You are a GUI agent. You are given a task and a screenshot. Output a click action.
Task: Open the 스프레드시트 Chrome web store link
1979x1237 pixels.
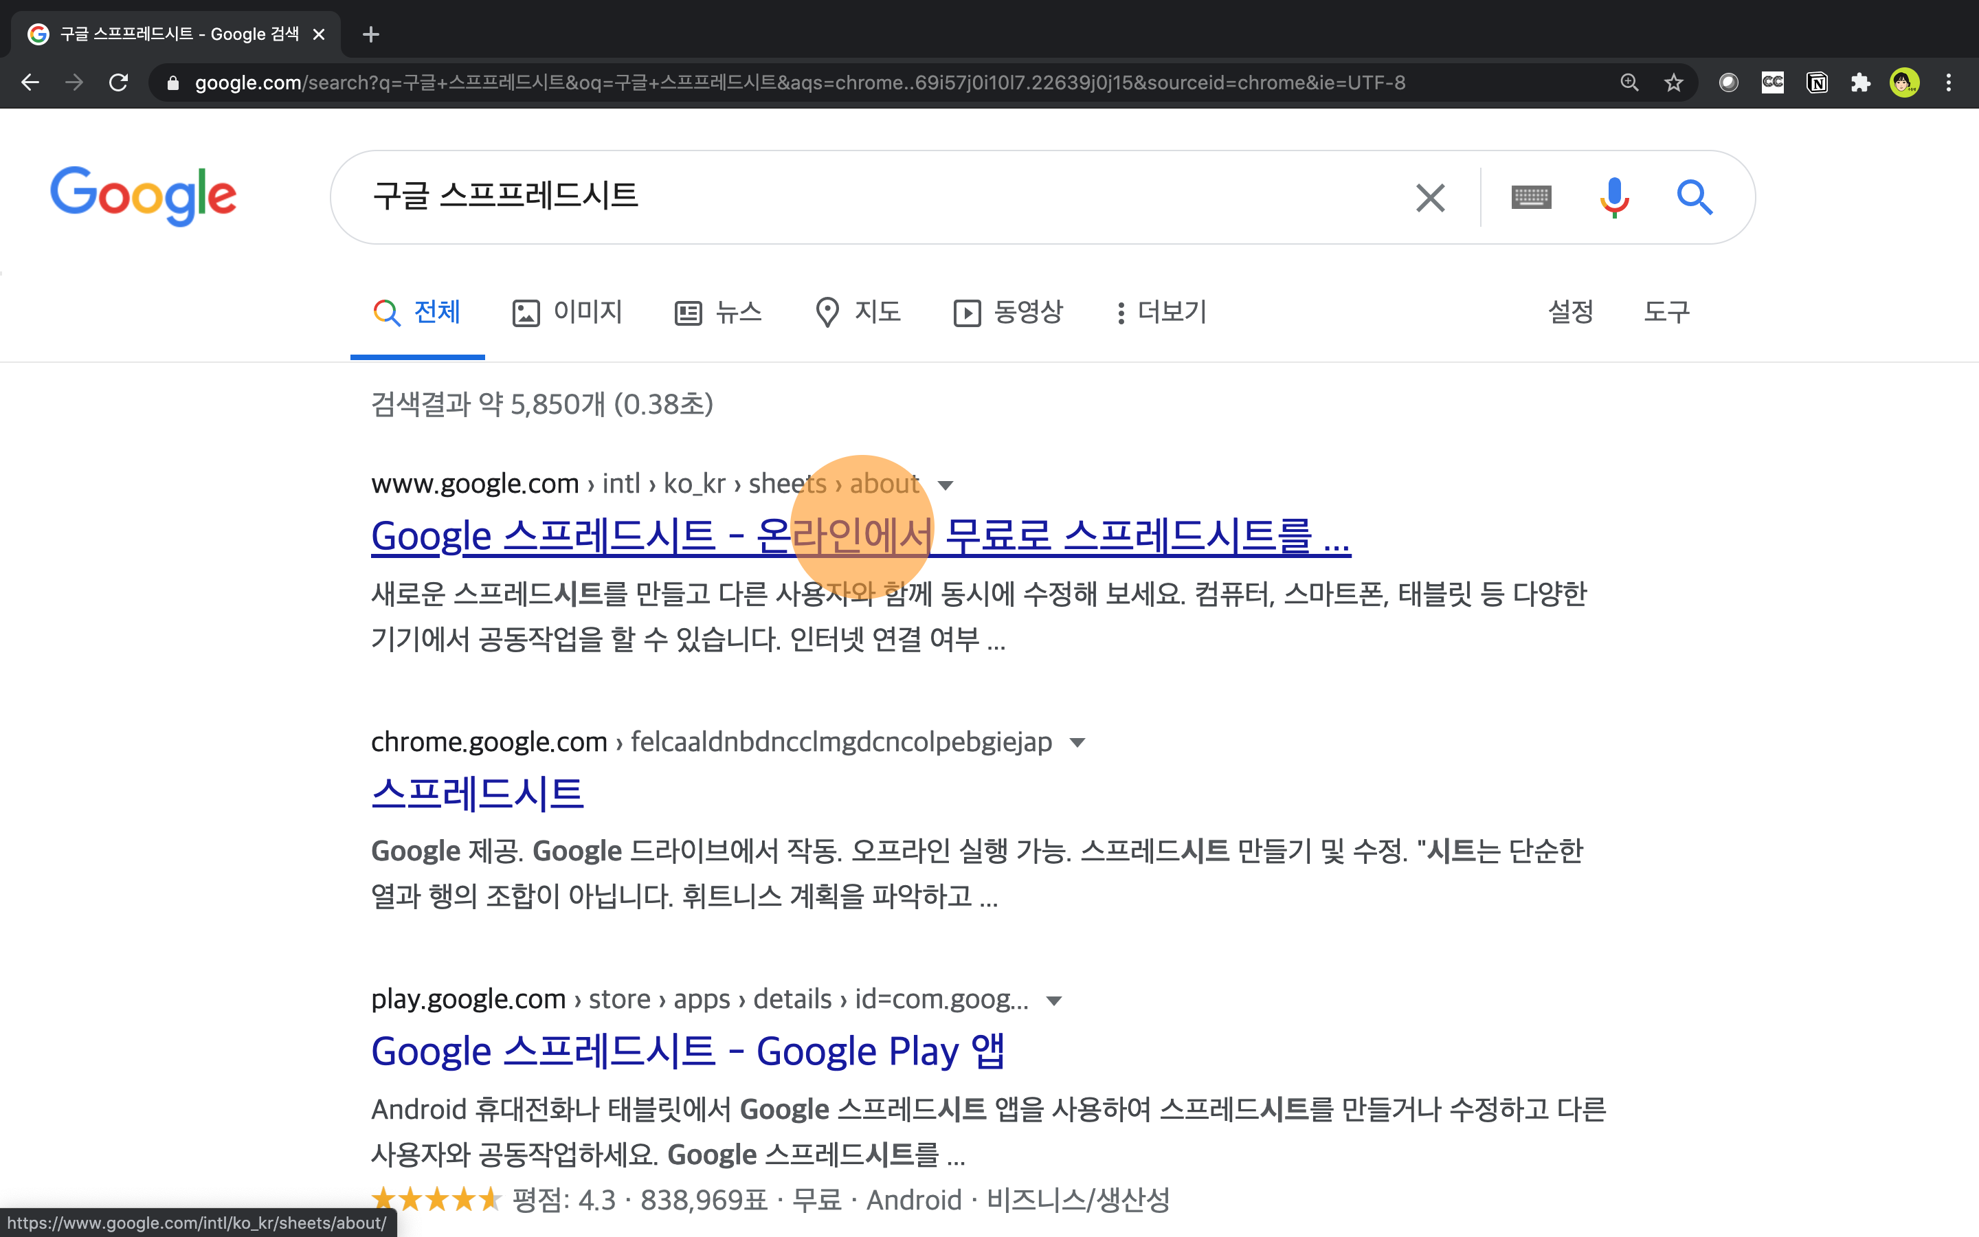(x=477, y=794)
